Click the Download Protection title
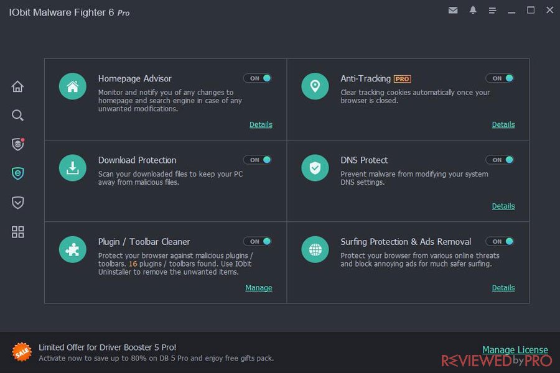560x373 pixels. point(137,160)
